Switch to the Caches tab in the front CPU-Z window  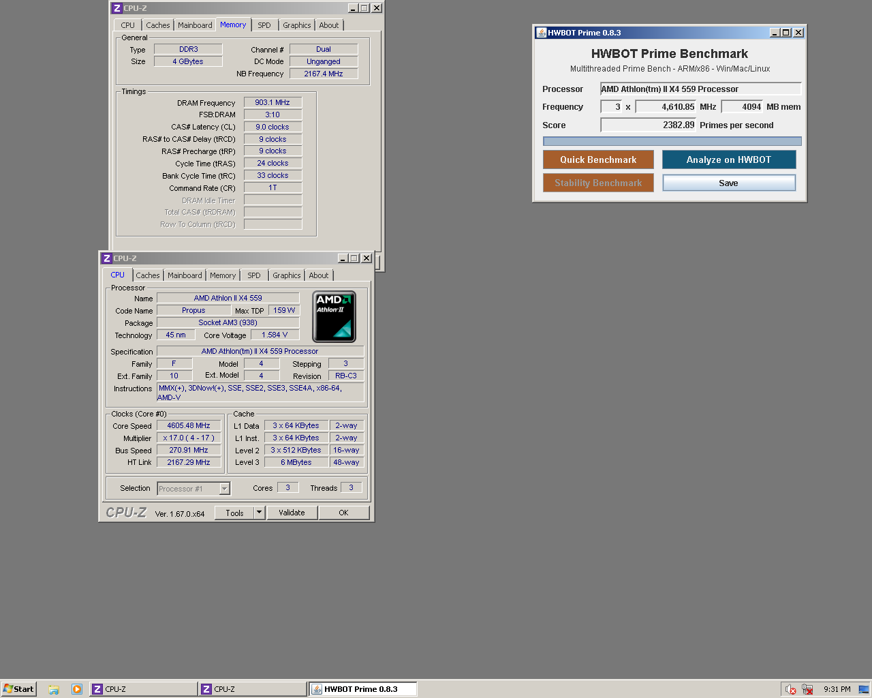click(148, 275)
